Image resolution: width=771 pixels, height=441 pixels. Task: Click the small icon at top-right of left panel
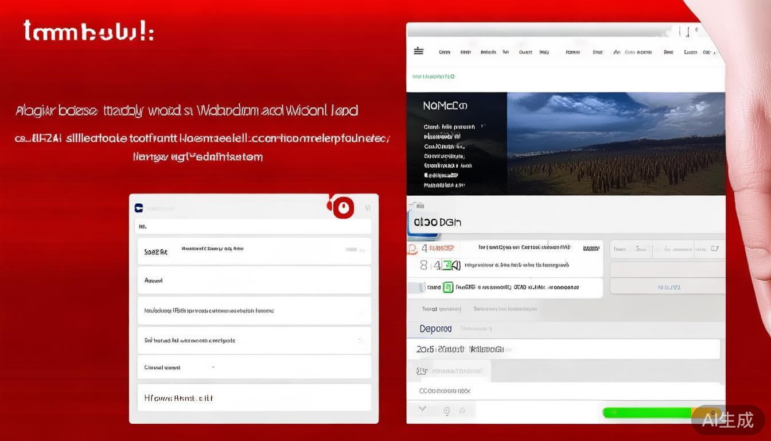tap(368, 208)
